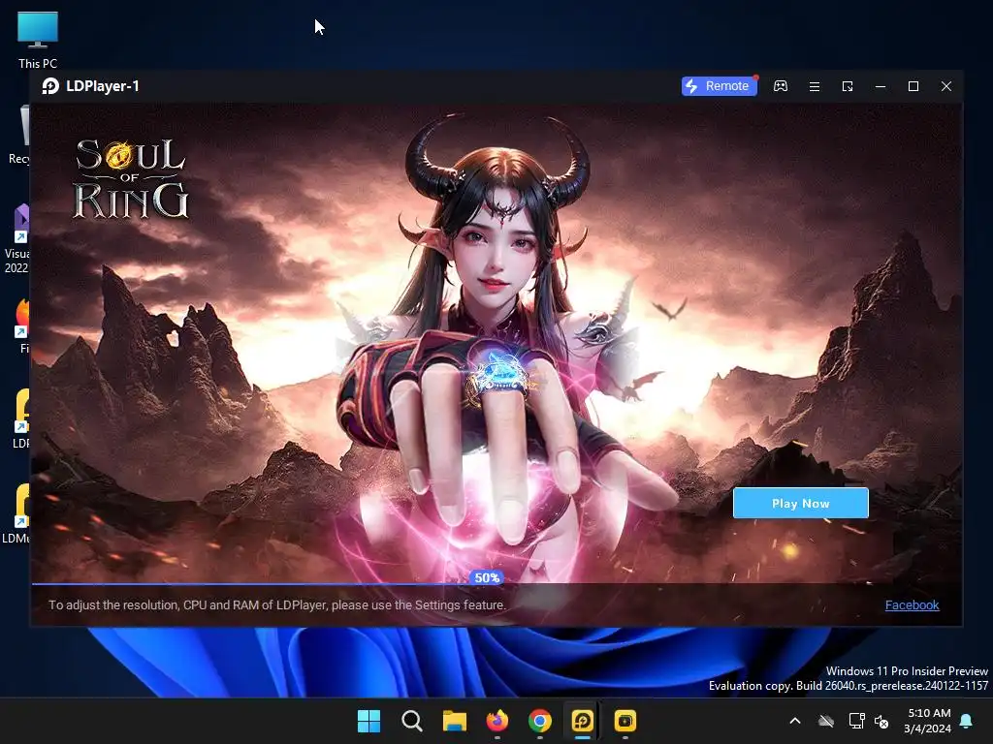Open the clock showing 5:10 AM

(927, 721)
